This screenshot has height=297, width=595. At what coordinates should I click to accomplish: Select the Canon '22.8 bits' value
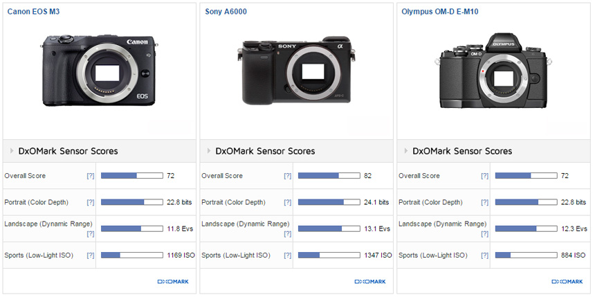pyautogui.click(x=179, y=202)
